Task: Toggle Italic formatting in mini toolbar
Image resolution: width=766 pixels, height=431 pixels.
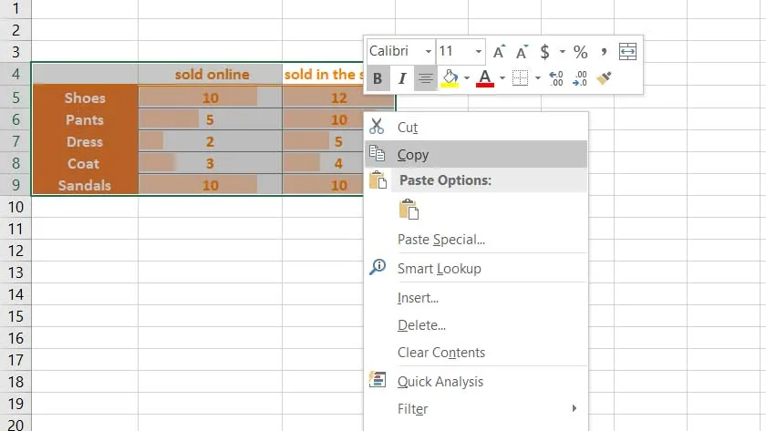Action: pos(401,78)
